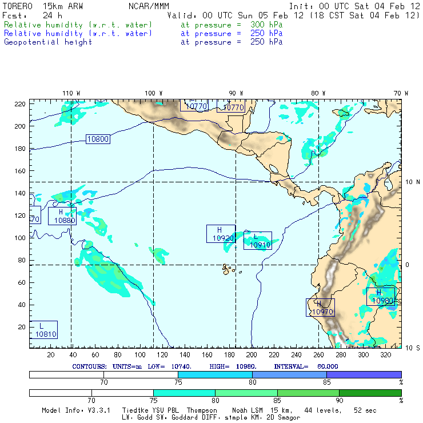Click the '10 S' latitude label

click(413, 348)
